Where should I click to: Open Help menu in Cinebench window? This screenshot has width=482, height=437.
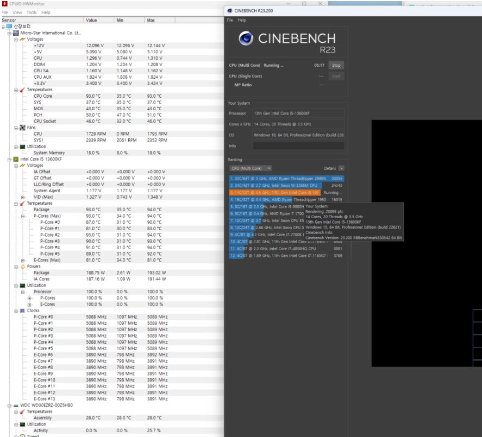pyautogui.click(x=242, y=20)
